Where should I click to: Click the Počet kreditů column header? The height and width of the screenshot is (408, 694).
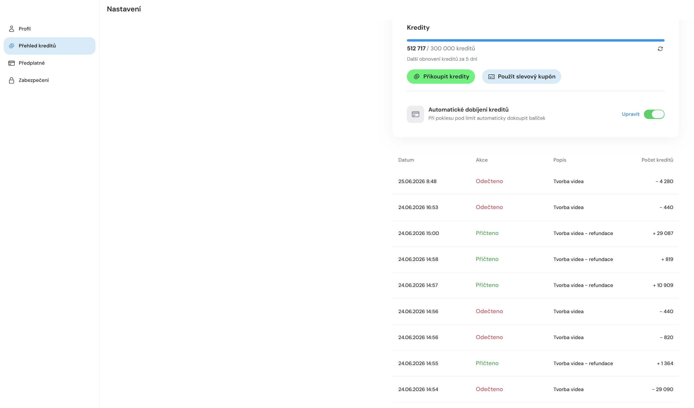[657, 160]
